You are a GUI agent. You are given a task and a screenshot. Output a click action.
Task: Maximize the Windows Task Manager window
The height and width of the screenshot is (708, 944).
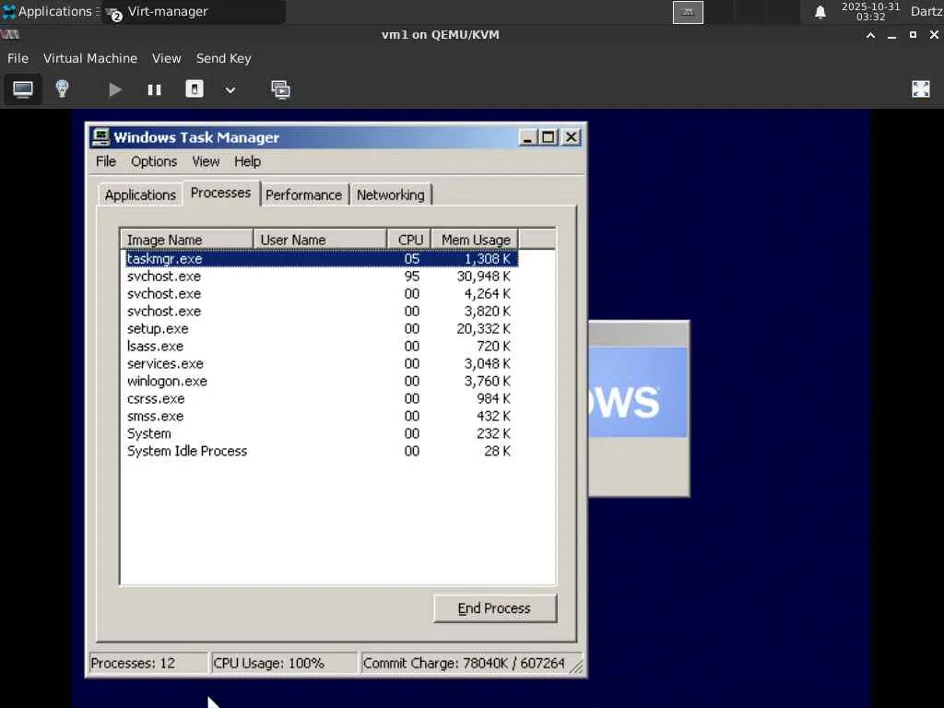click(548, 137)
